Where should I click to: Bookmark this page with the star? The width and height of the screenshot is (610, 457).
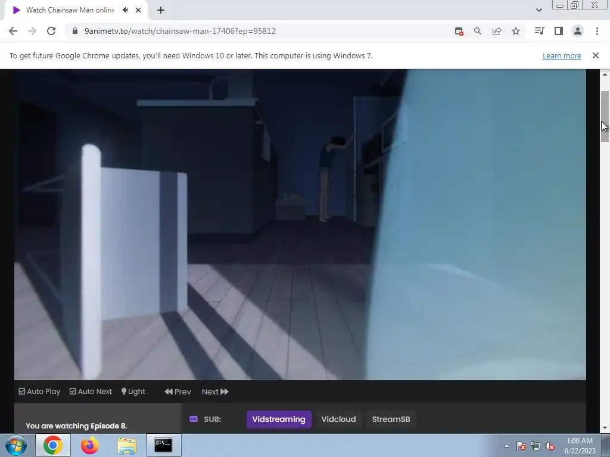tap(516, 31)
